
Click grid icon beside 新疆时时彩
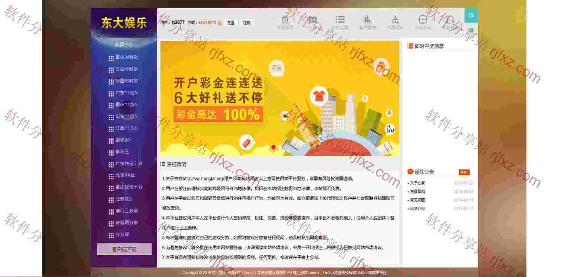(x=111, y=81)
